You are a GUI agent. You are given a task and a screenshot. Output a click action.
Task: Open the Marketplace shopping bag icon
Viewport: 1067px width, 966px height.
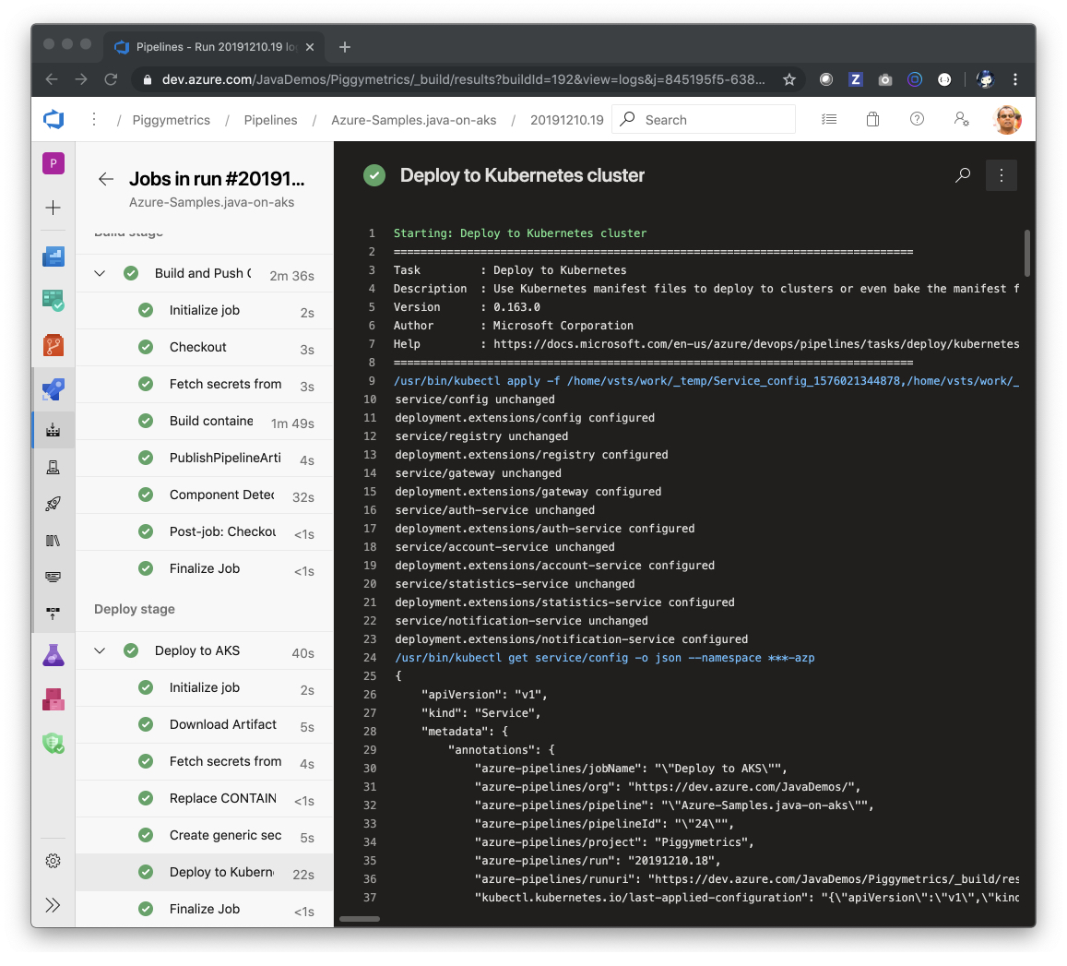(x=872, y=120)
